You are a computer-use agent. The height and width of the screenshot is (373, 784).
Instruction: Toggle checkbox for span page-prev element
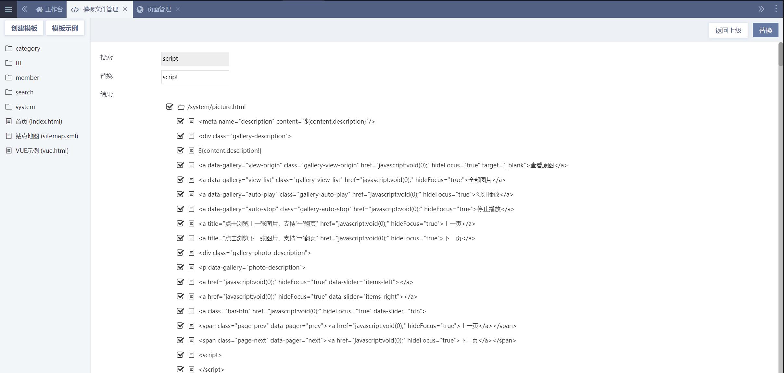pos(181,326)
